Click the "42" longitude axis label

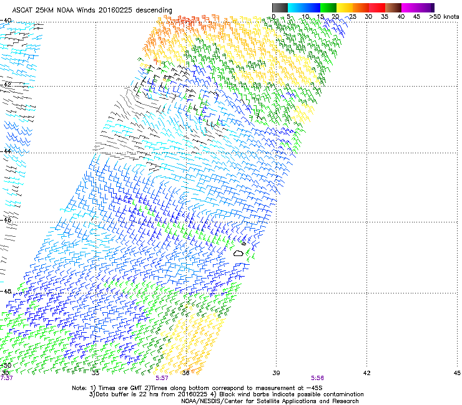pos(366,373)
